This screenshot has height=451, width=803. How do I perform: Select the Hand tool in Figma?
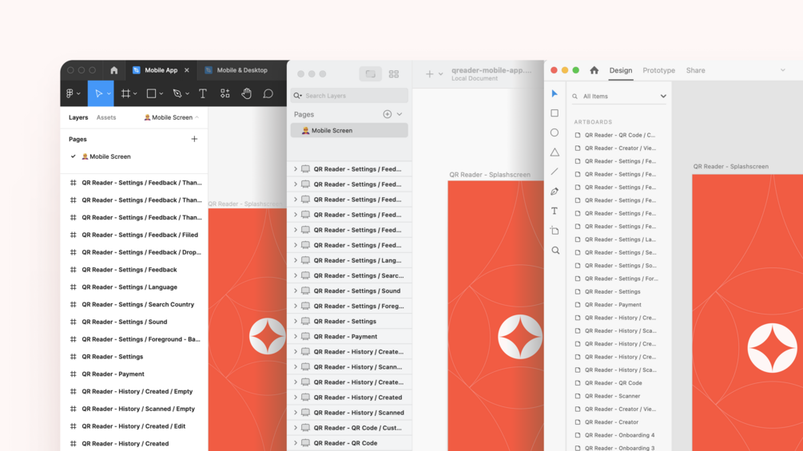pyautogui.click(x=246, y=93)
